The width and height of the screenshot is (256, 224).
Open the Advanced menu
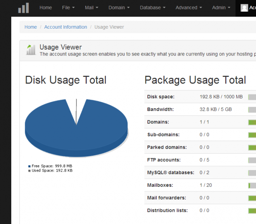coord(189,8)
